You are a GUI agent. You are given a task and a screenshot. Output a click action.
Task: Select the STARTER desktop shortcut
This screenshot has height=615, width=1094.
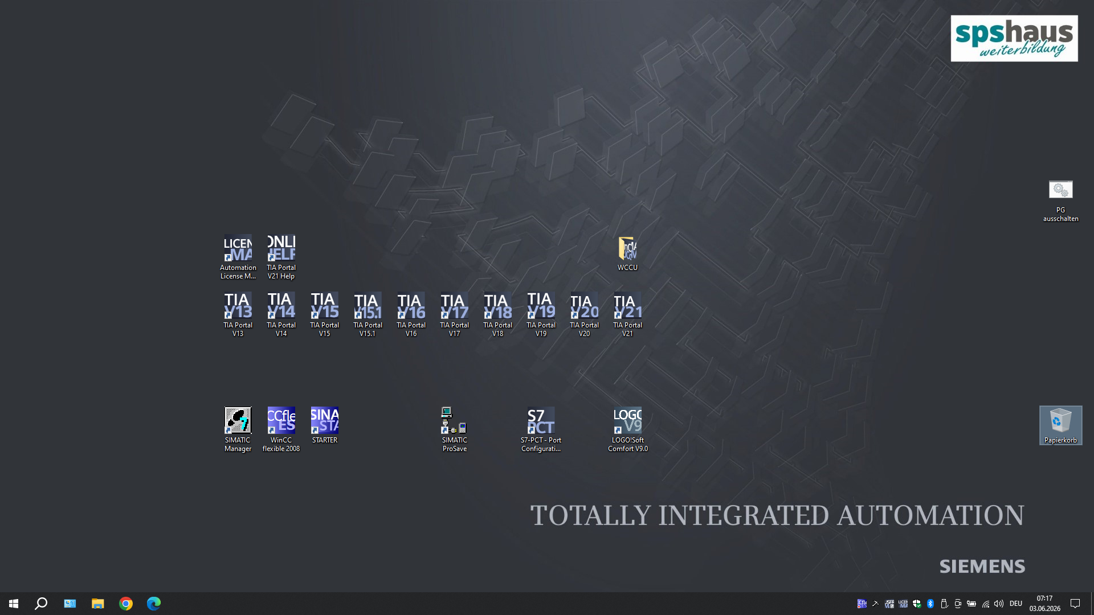324,425
